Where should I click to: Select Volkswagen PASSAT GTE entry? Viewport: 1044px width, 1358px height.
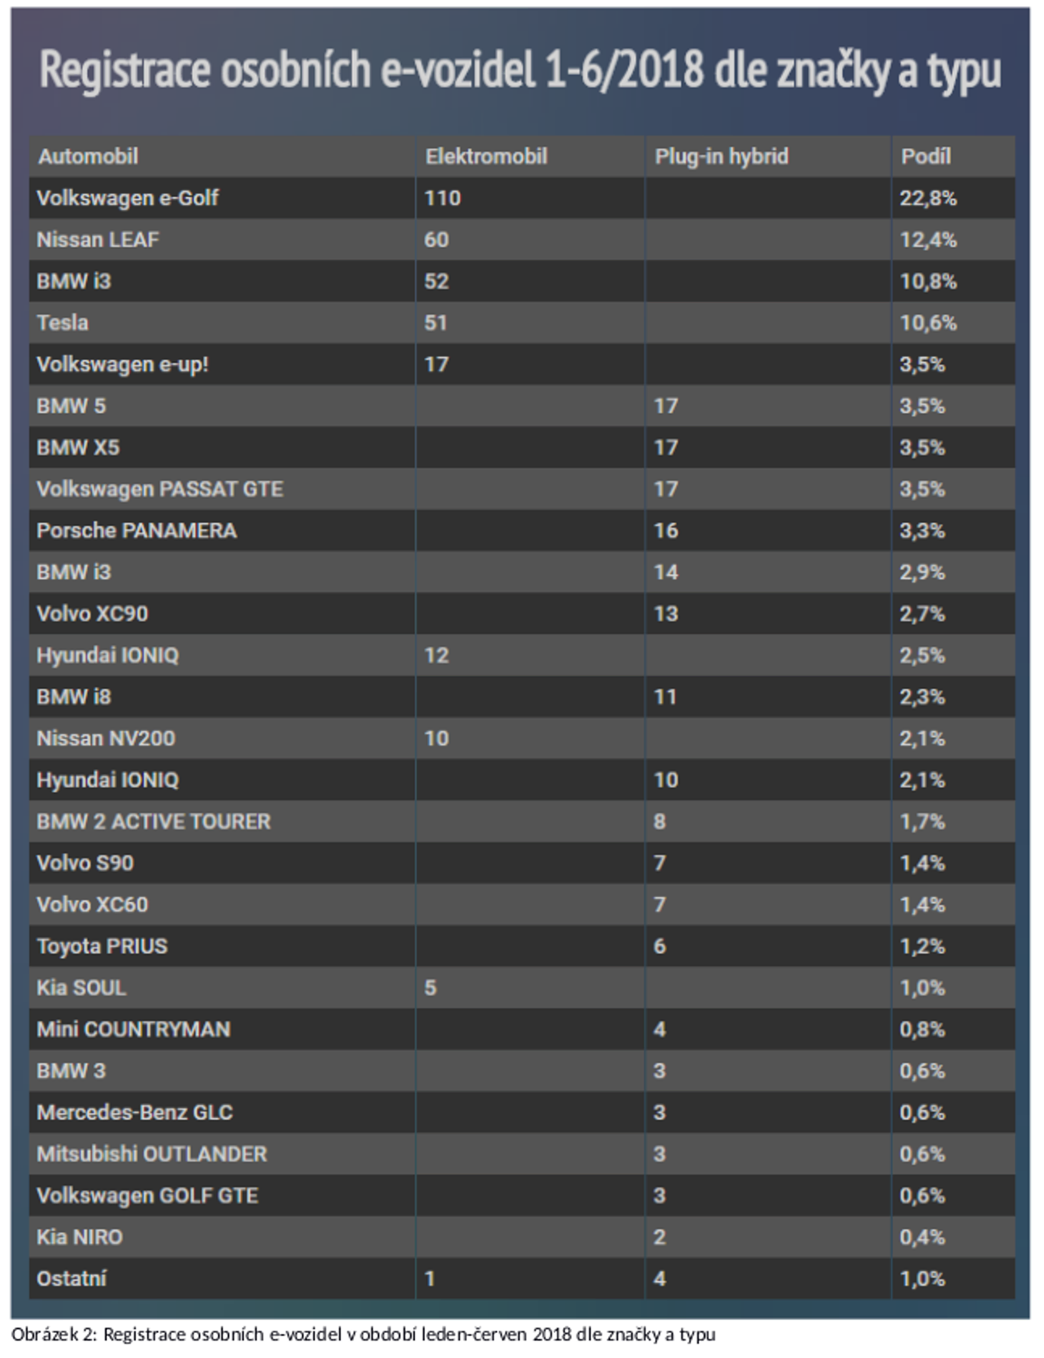(160, 489)
